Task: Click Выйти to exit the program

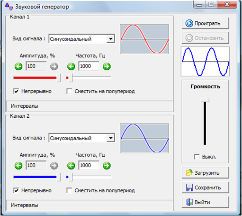Action: pyautogui.click(x=205, y=202)
